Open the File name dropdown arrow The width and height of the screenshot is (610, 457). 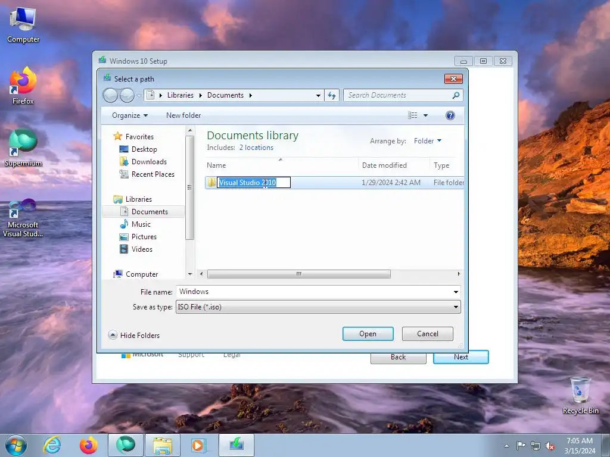pyautogui.click(x=456, y=292)
